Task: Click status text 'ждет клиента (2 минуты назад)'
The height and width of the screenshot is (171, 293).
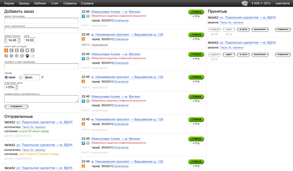Action: (x=39, y=154)
